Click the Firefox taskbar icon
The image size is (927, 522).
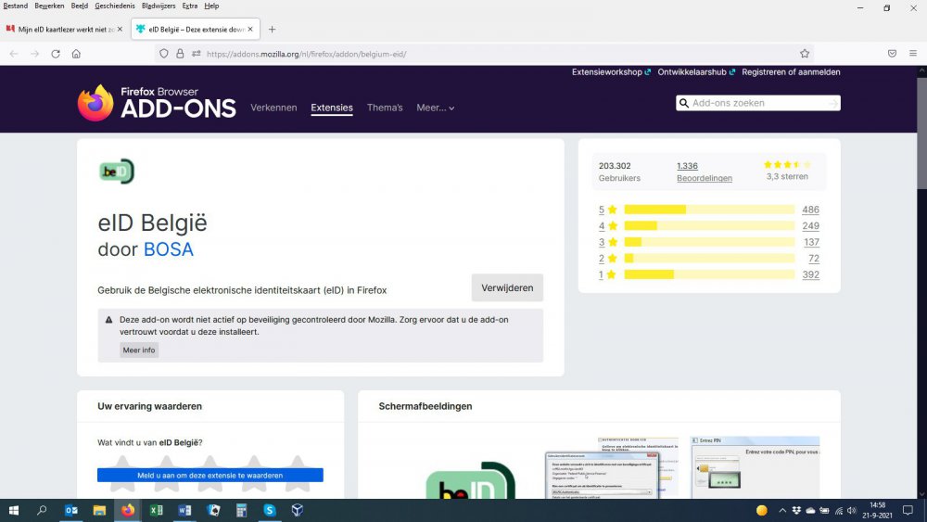(x=128, y=510)
